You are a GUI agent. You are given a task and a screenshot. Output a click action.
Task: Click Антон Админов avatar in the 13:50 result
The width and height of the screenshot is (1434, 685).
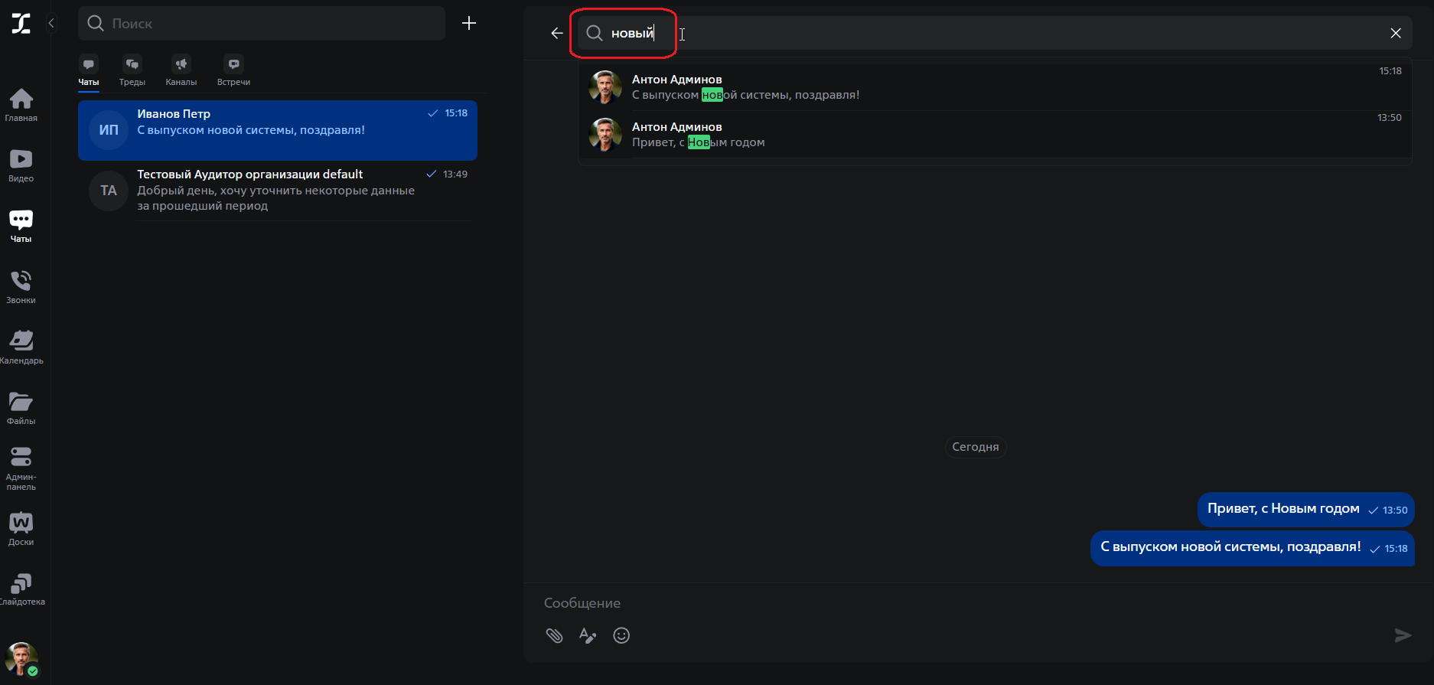coord(605,135)
